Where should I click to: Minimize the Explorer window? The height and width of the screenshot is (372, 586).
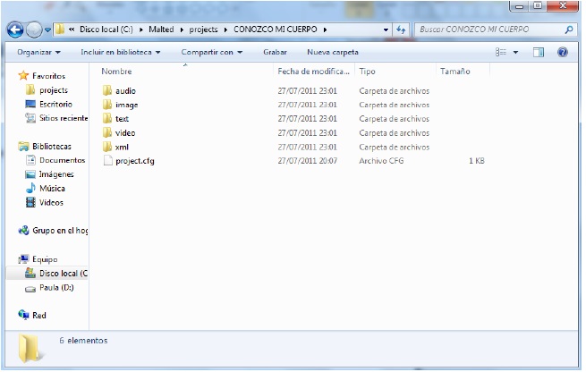[519, 5]
